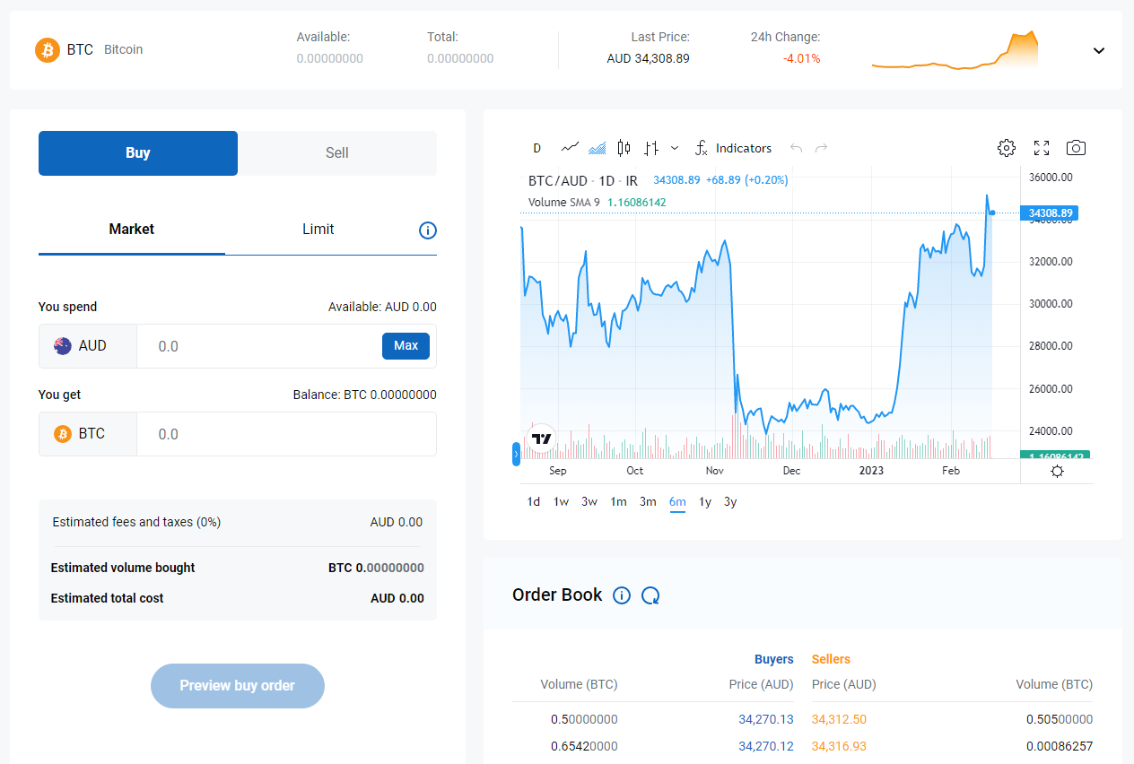
Task: Click the BTC coin icon in You get
Action: pyautogui.click(x=63, y=434)
